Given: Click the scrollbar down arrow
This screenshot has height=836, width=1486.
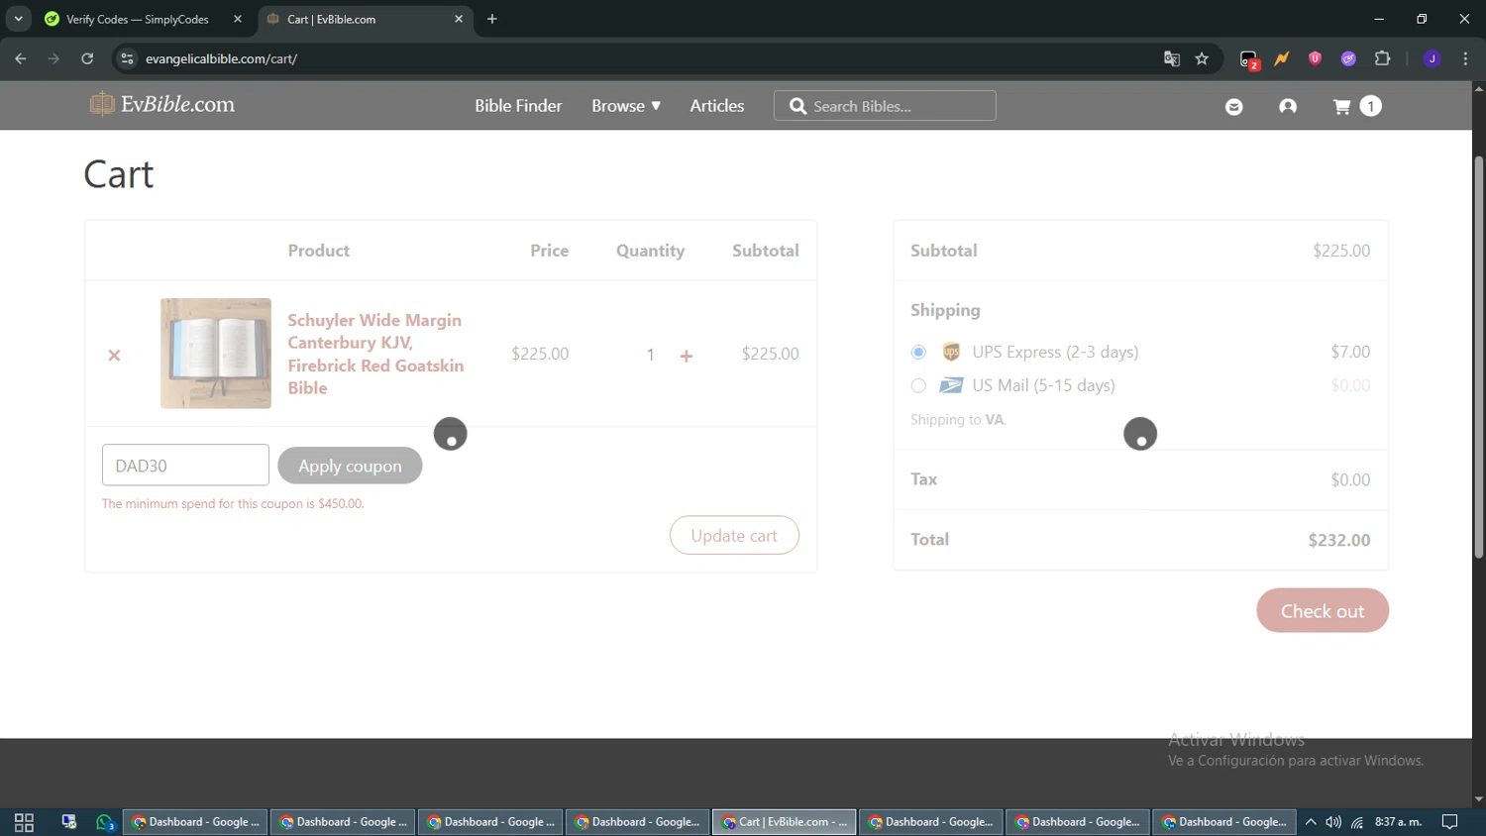Looking at the screenshot, I should pyautogui.click(x=1479, y=798).
